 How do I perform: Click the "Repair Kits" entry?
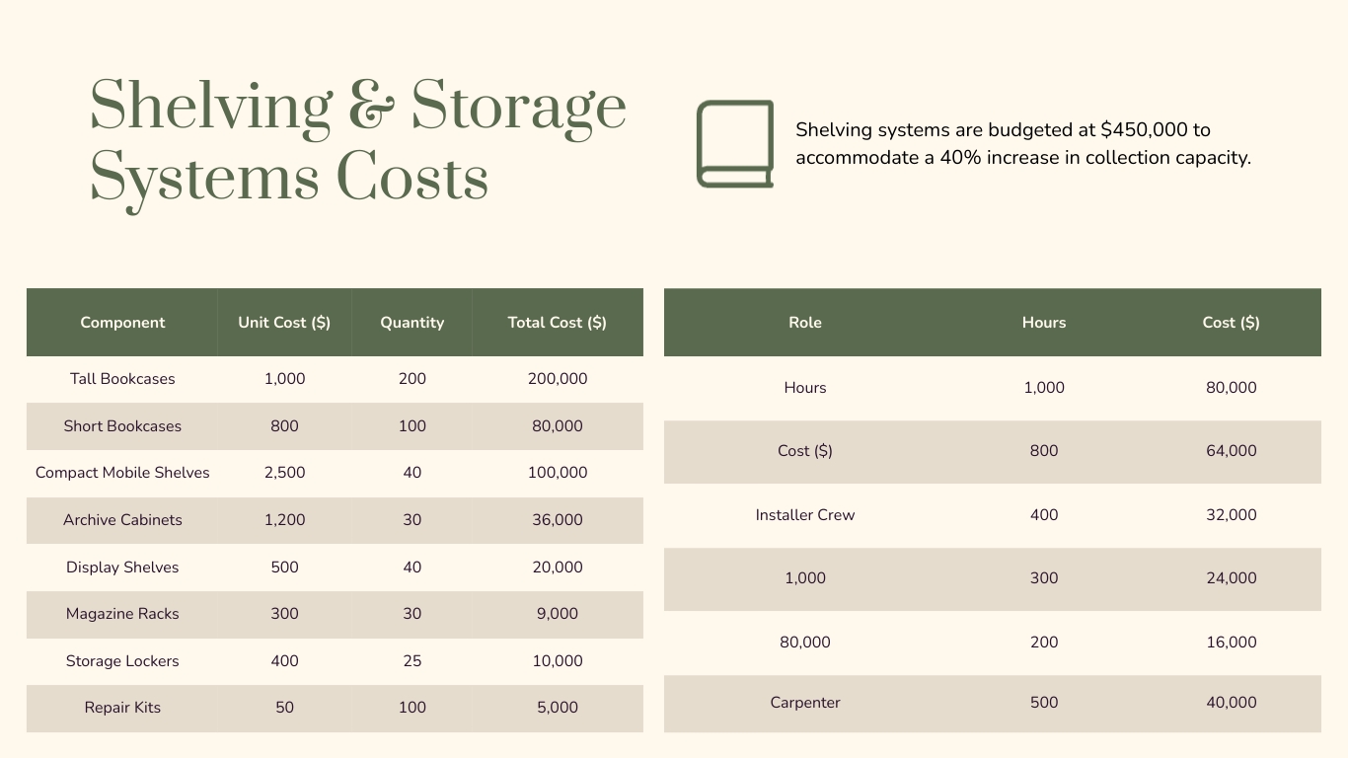click(122, 708)
